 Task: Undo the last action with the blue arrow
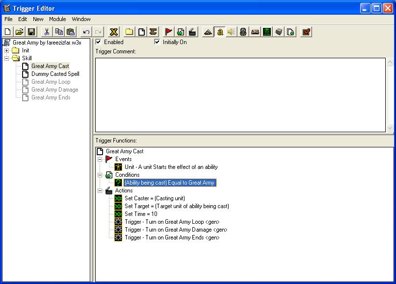pyautogui.click(x=86, y=32)
